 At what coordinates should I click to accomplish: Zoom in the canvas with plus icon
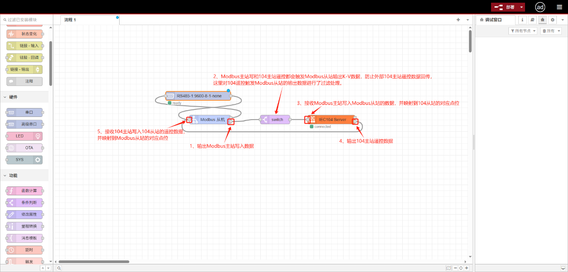point(466,268)
